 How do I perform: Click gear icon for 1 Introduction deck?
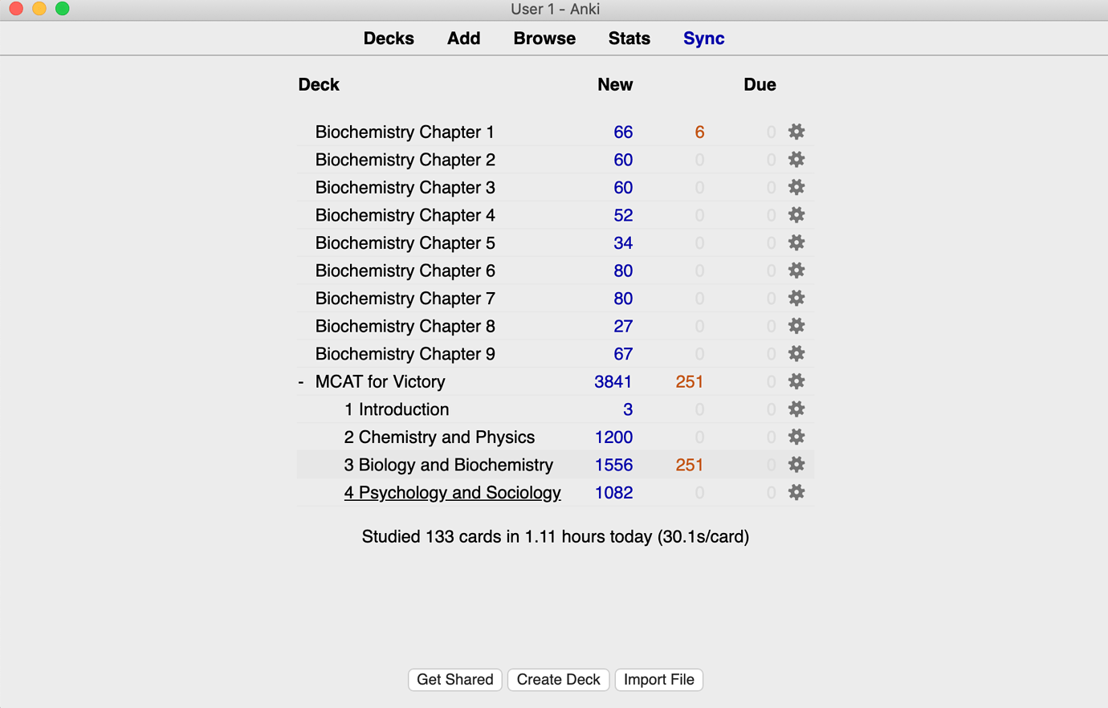pos(796,409)
